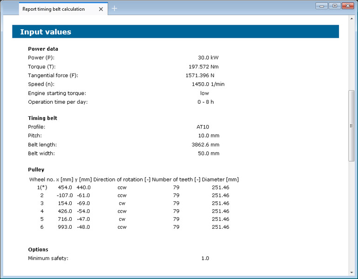Click the AT10 profile value
The height and width of the screenshot is (279, 358).
click(x=204, y=126)
